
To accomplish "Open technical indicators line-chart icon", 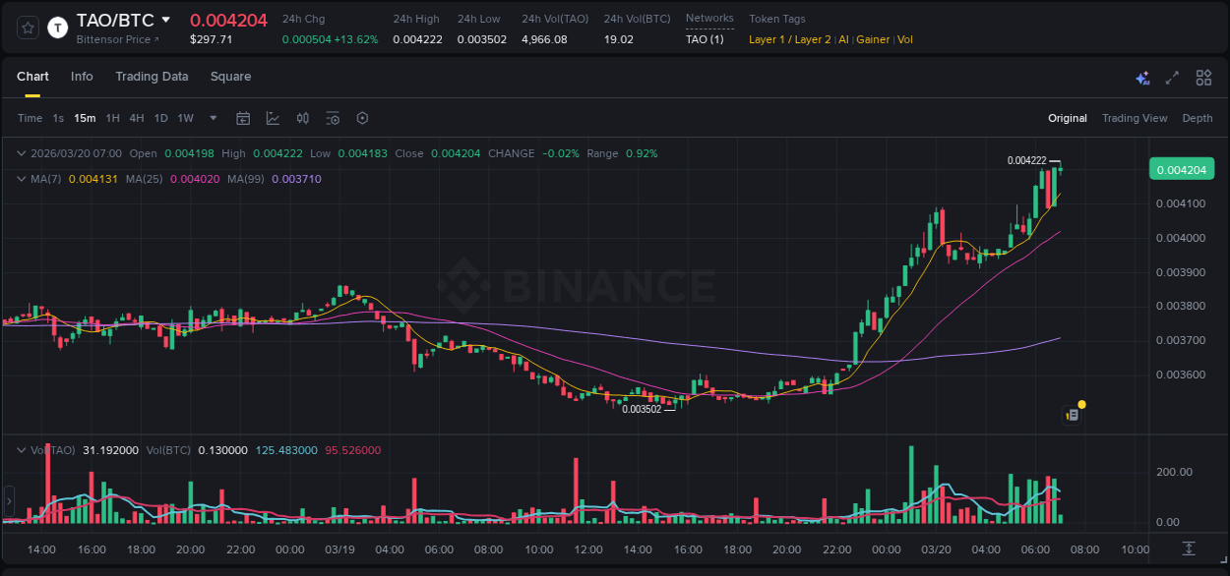I will pos(273,118).
